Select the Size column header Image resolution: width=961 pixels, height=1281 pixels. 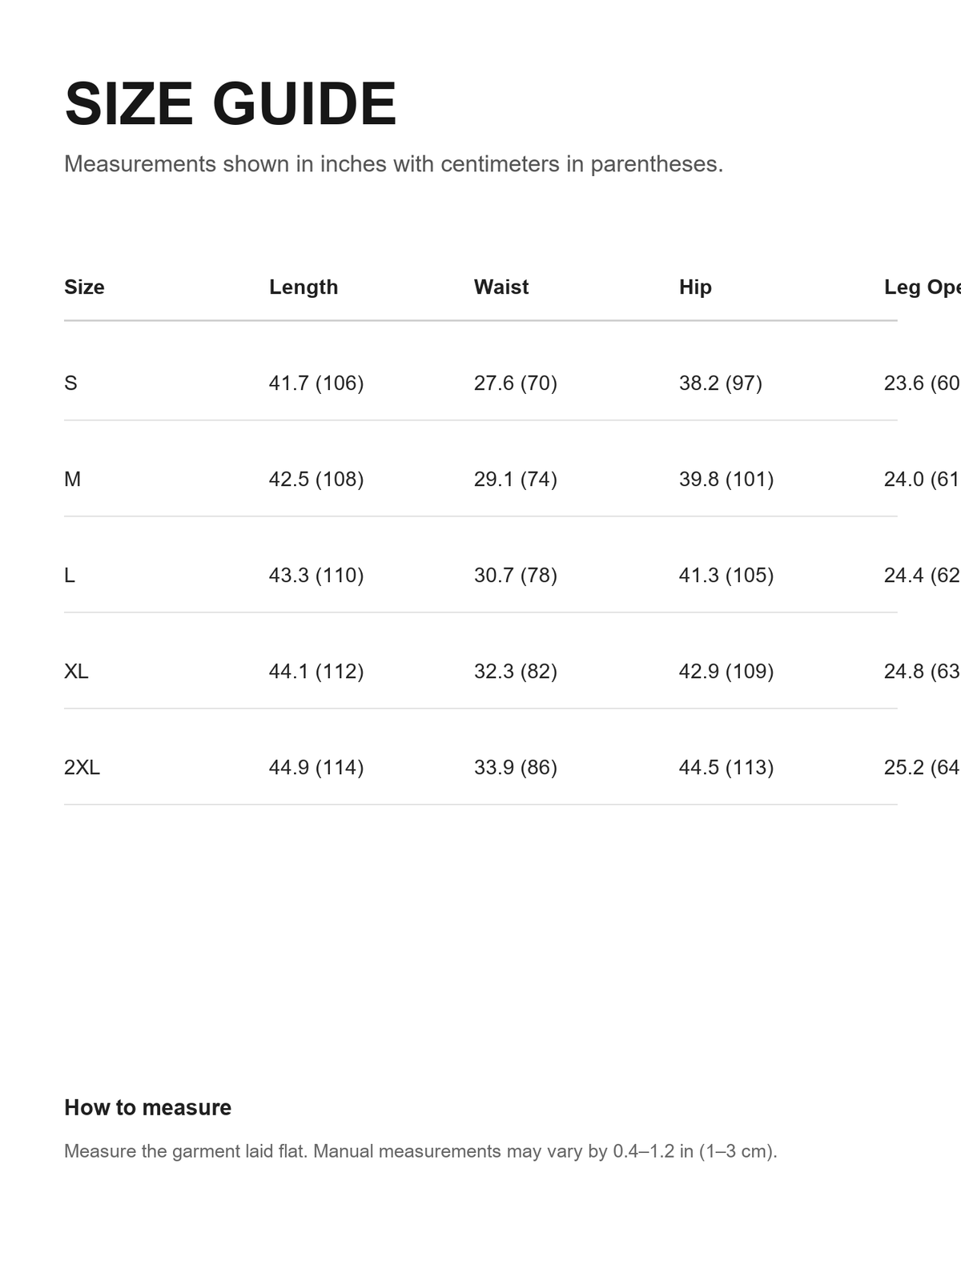[84, 287]
